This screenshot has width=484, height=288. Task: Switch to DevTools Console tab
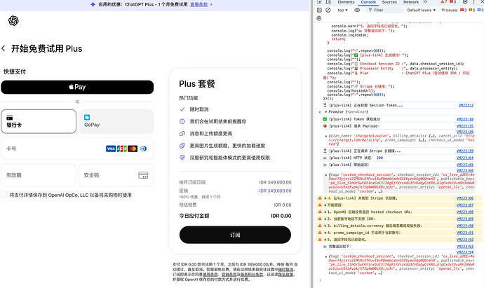pyautogui.click(x=368, y=2)
